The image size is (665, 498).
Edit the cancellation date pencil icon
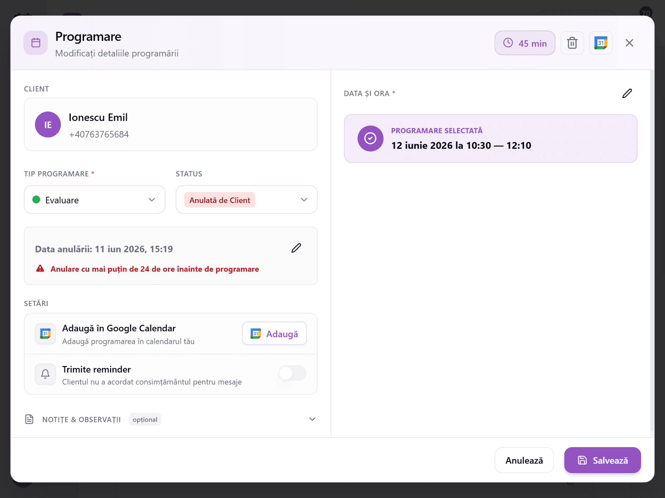point(296,248)
